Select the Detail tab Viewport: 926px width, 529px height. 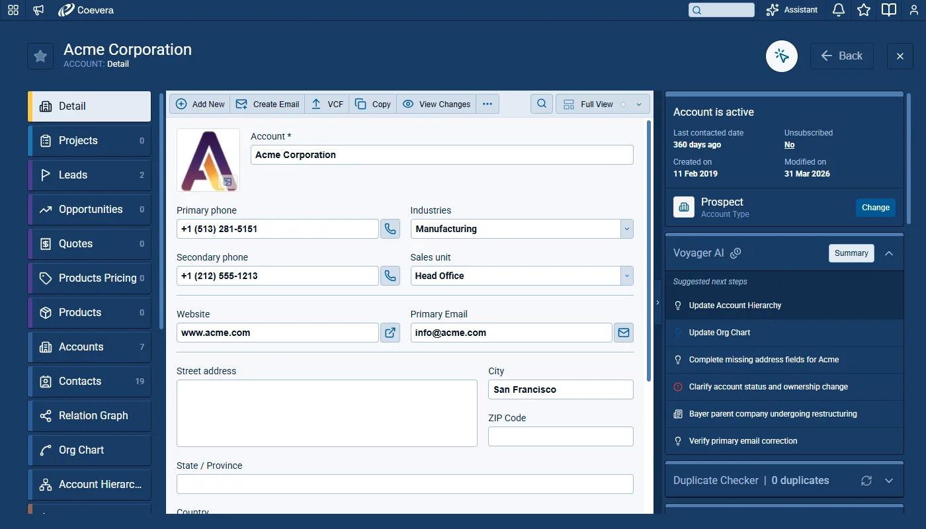coord(89,106)
